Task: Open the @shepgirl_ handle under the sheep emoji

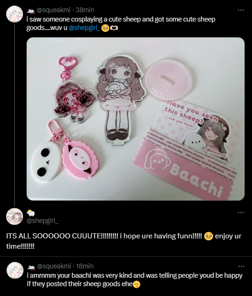Action: tap(42, 221)
